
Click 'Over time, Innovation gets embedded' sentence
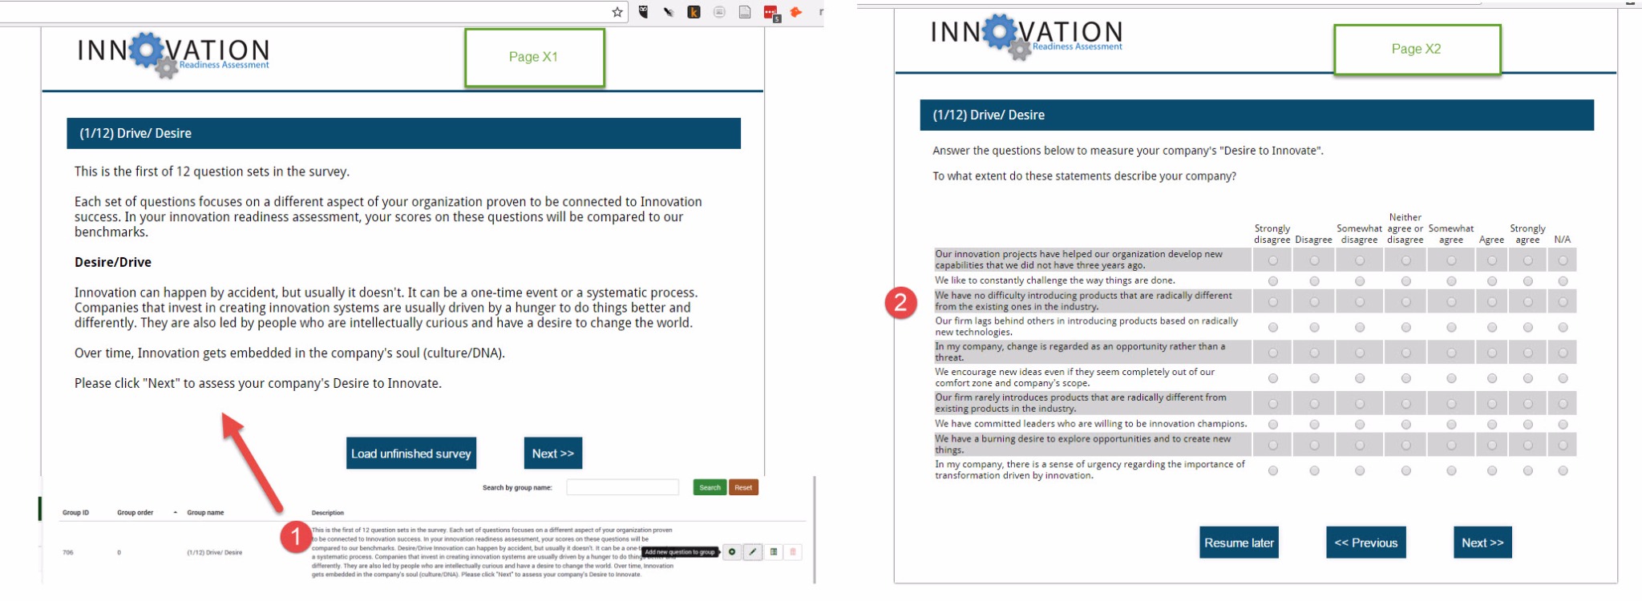(x=289, y=353)
